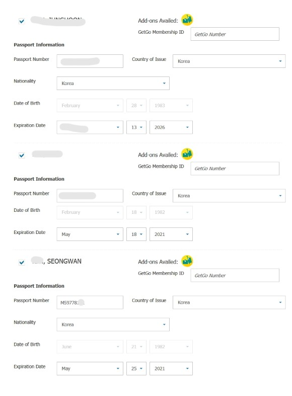292x396 pixels.
Task: Open expiration day dropdown showing 13
Action: 136,127
